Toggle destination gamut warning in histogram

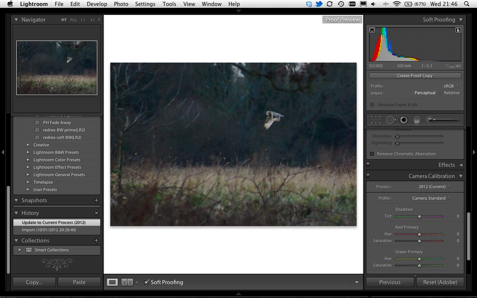(x=458, y=30)
